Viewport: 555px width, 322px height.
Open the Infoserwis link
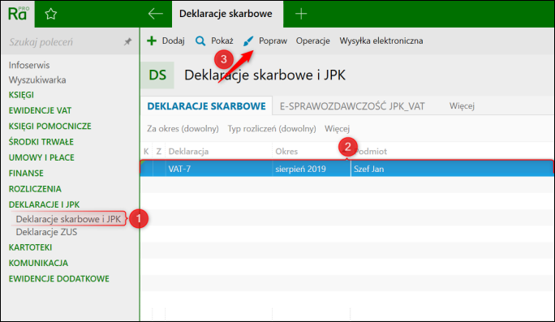coord(29,65)
